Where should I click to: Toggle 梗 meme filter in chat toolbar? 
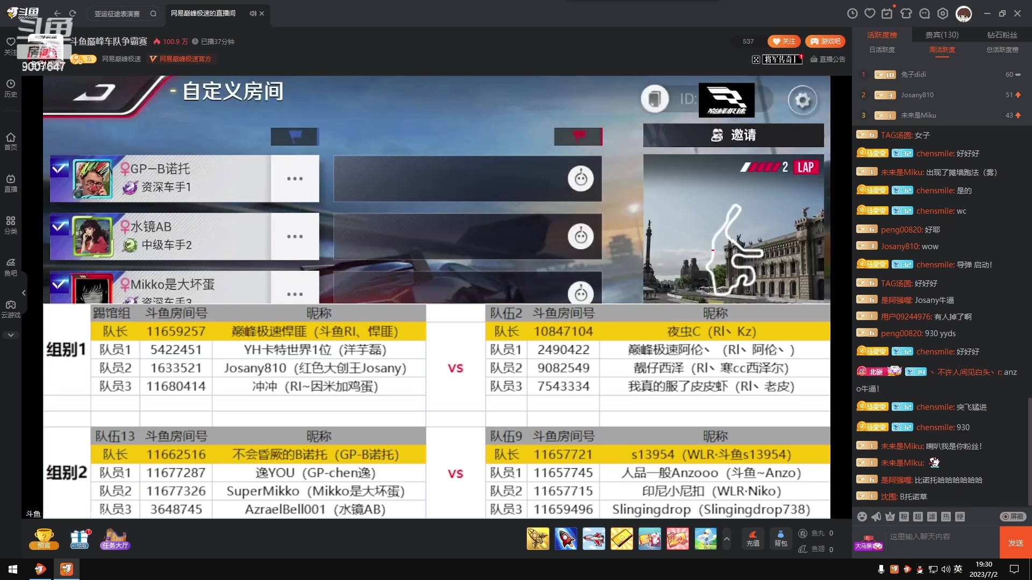pos(960,516)
